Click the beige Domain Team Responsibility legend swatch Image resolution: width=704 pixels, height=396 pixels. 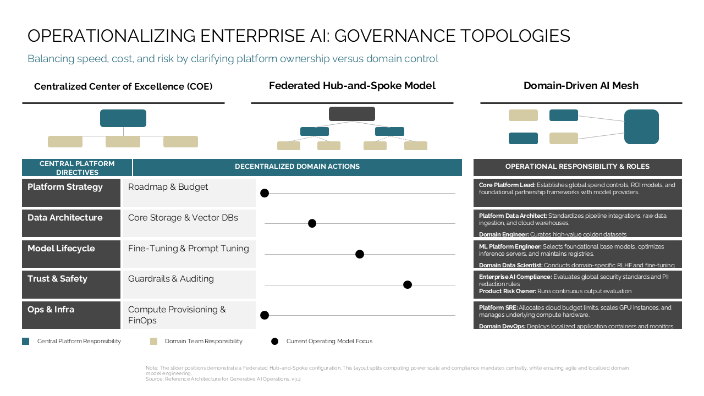(x=153, y=341)
